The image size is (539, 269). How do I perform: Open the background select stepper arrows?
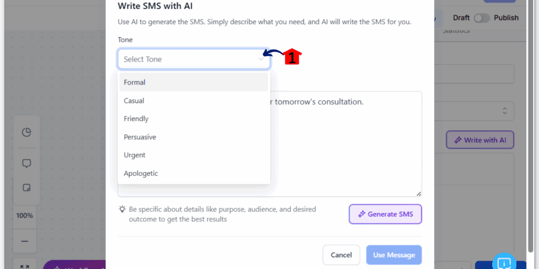tap(505, 111)
